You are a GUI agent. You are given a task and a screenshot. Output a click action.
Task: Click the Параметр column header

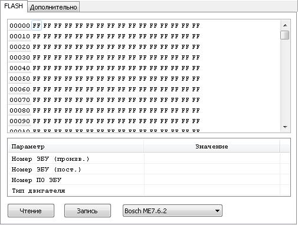76,147
